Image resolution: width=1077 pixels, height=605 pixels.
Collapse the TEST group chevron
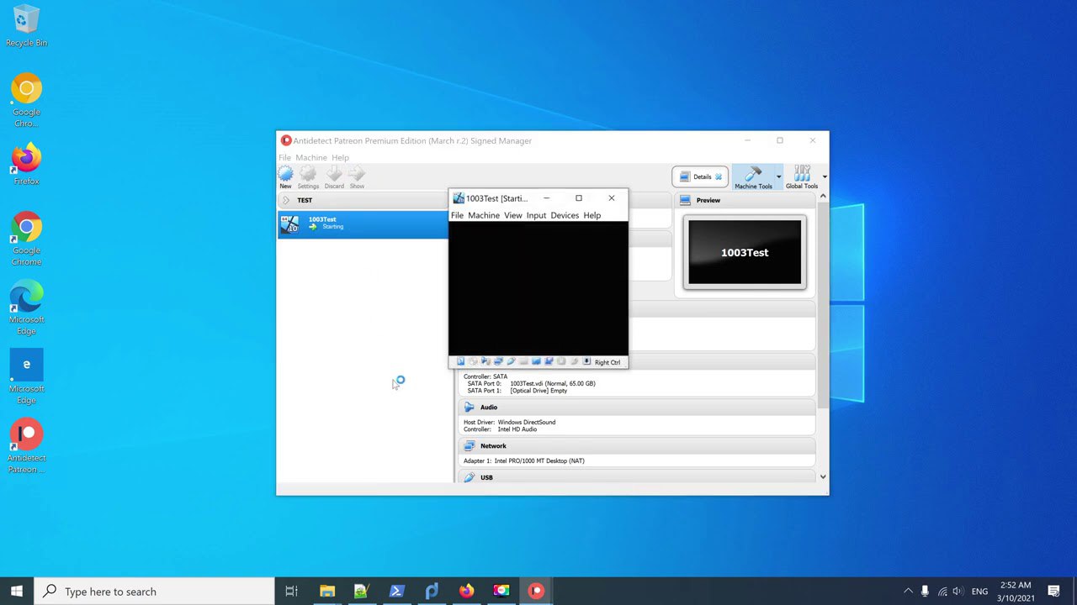(285, 200)
